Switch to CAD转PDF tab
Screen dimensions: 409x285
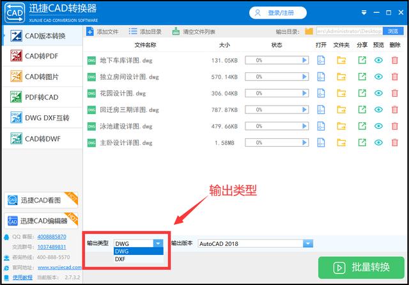(x=42, y=56)
